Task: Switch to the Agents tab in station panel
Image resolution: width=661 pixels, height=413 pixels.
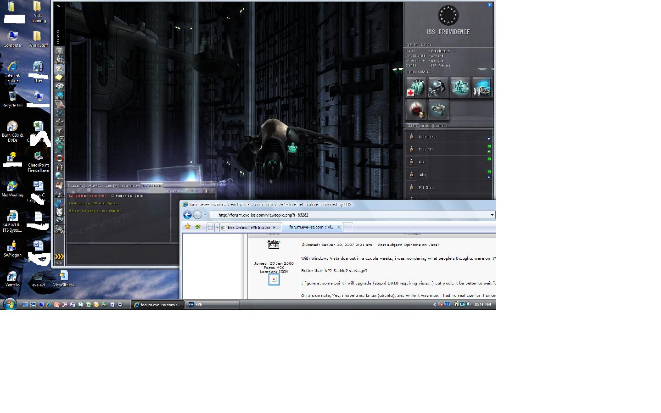Action: click(426, 126)
